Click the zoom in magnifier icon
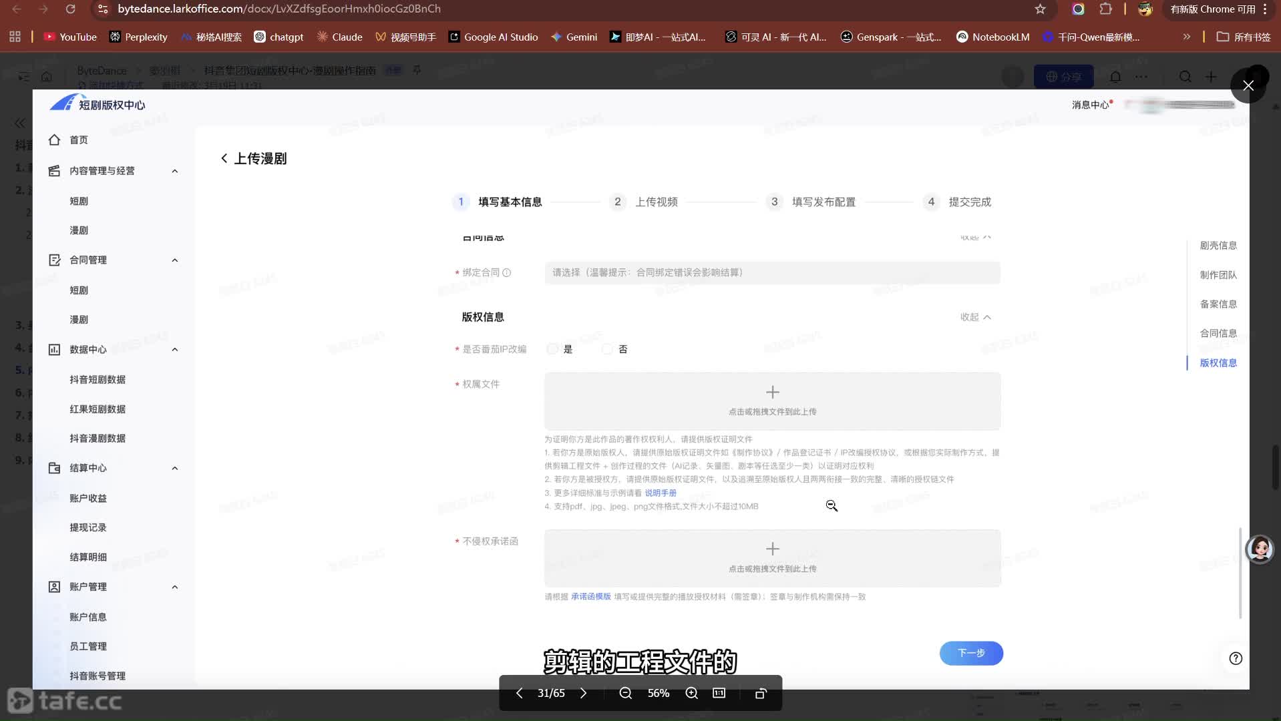 pyautogui.click(x=691, y=693)
